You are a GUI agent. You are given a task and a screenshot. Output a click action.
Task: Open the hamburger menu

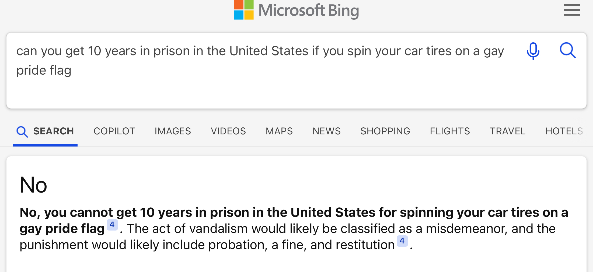pos(572,10)
